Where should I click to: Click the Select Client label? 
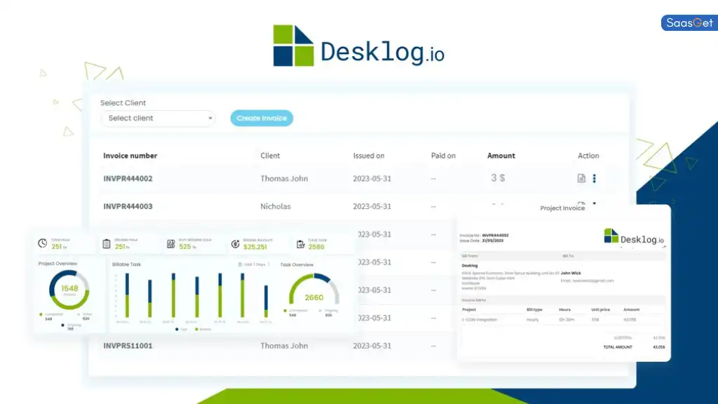(x=123, y=103)
